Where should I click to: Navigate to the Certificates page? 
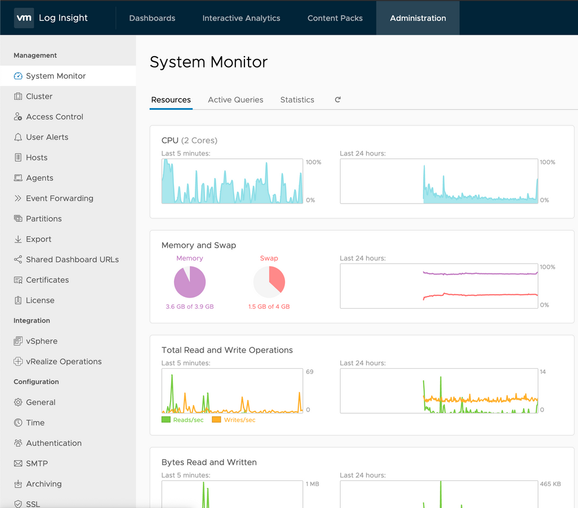(47, 280)
